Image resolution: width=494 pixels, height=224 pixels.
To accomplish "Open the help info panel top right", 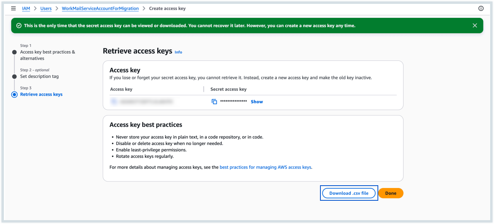I will [x=480, y=8].
